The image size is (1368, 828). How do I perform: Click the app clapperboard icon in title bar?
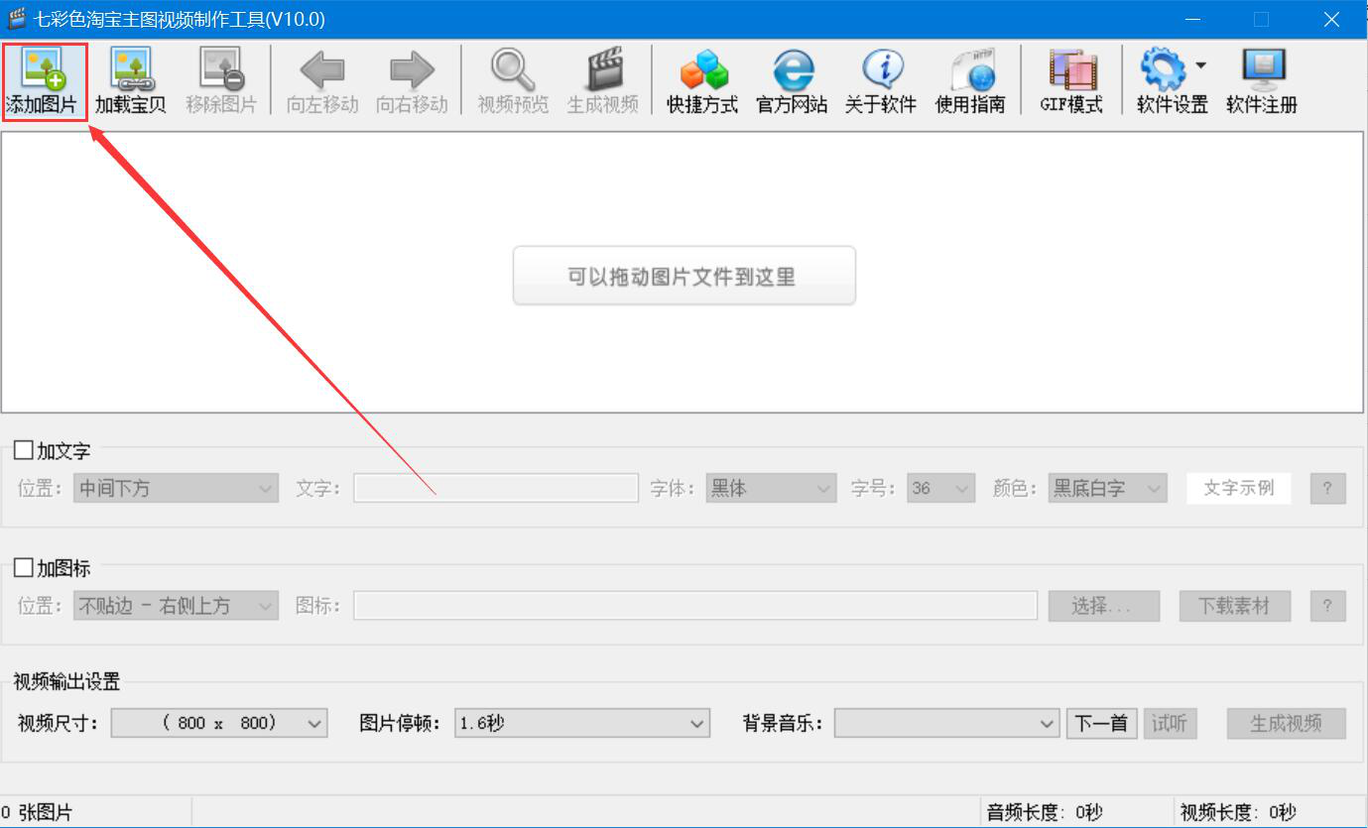coord(16,19)
